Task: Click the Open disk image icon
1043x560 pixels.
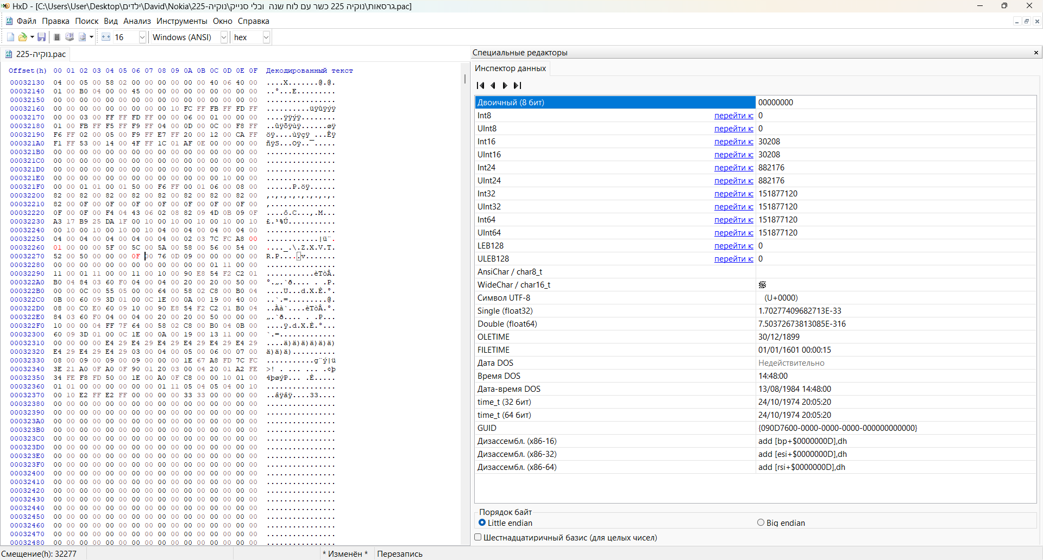Action: tap(83, 37)
